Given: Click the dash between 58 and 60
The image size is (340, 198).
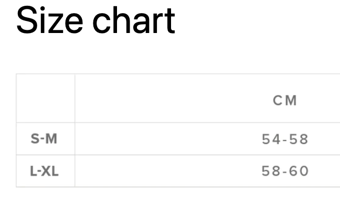Looking at the screenshot, I should (x=285, y=172).
